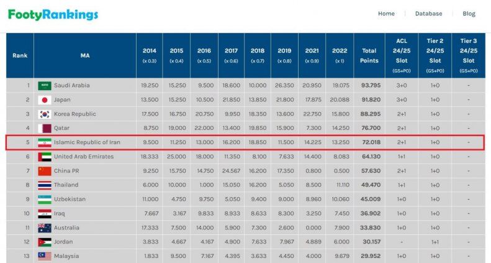The height and width of the screenshot is (263, 491).
Task: Click the Iran flag icon
Action: [44, 142]
